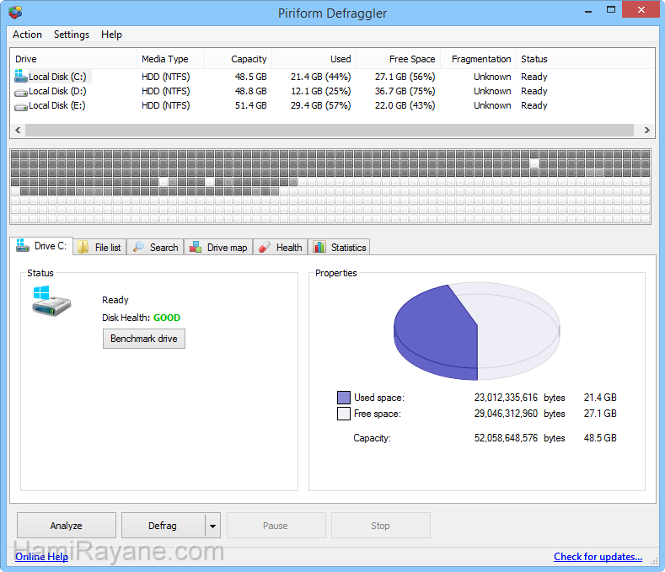Image resolution: width=665 pixels, height=572 pixels.
Task: Click the Used space purple color swatch
Action: (343, 398)
